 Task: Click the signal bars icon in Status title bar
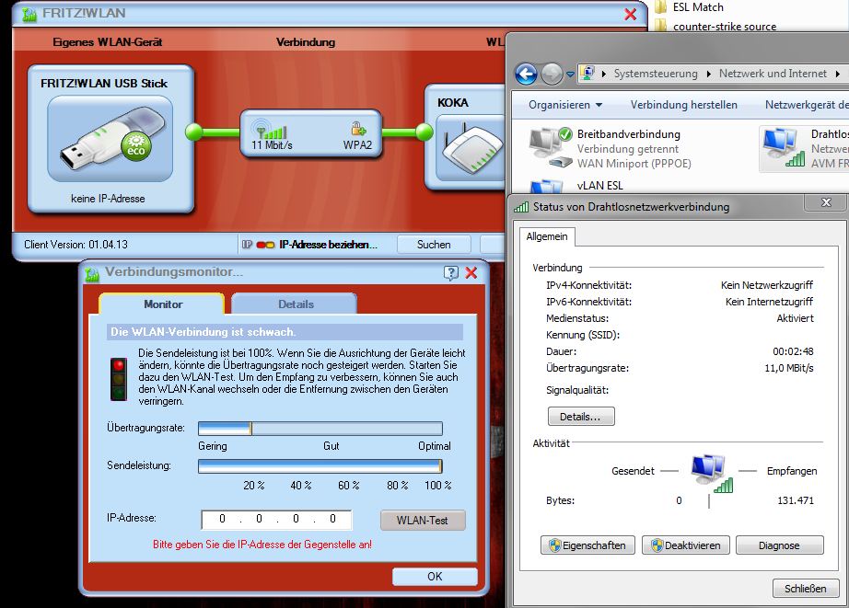[x=521, y=207]
